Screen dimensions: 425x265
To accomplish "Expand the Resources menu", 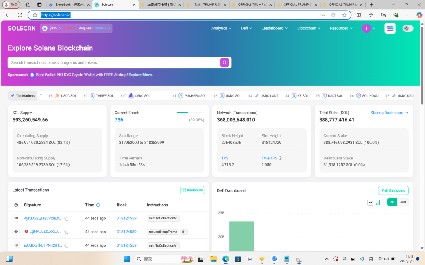I will point(341,28).
